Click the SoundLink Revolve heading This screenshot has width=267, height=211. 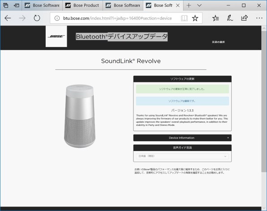(x=131, y=61)
